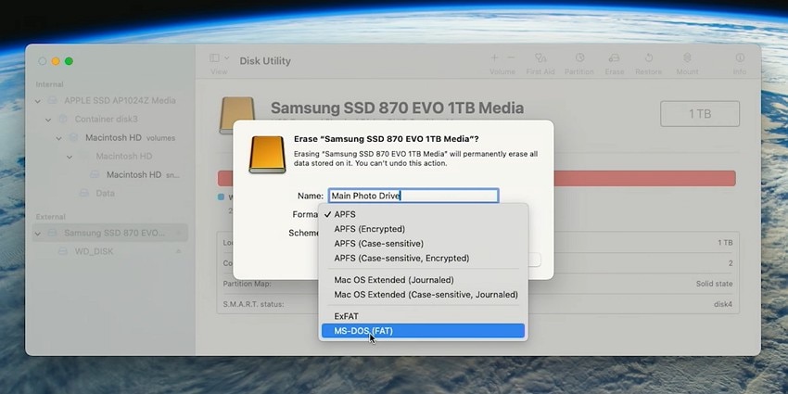Click the view options chevron beside sidebar icon
This screenshot has width=788, height=394.
coord(226,58)
